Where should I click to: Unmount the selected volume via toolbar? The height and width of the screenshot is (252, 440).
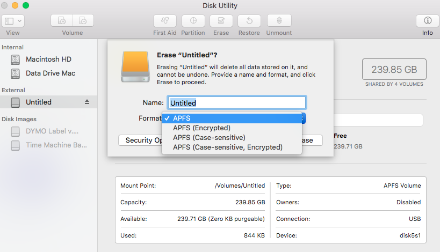[279, 21]
